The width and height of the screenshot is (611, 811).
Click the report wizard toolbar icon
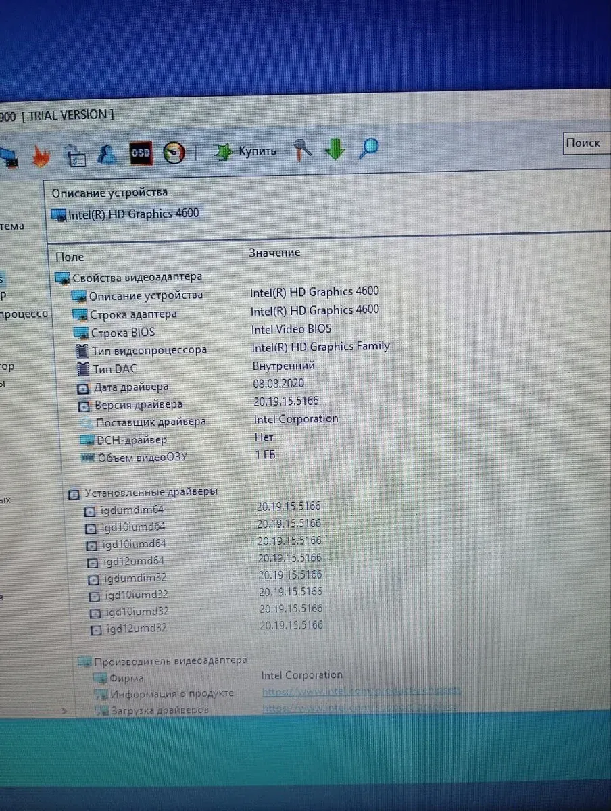75,156
